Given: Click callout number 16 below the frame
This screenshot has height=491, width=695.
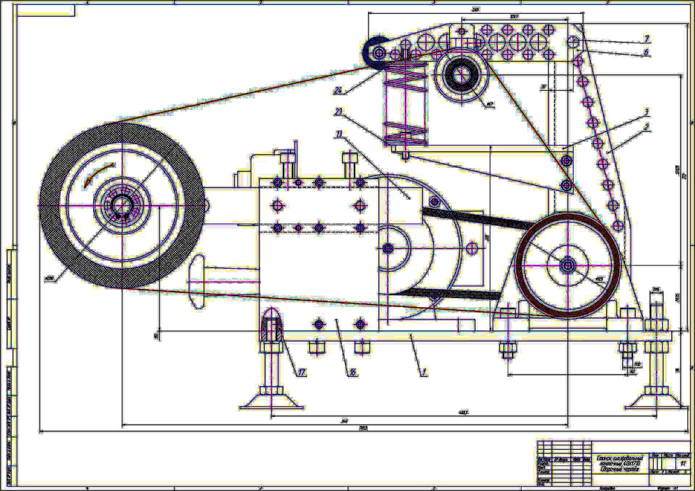Looking at the screenshot, I should click(x=352, y=372).
